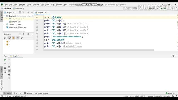Open the Window menu

pyautogui.click(x=59, y=5)
